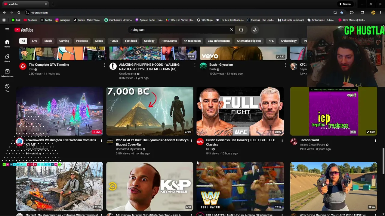Select the NFL filter chip

click(271, 41)
